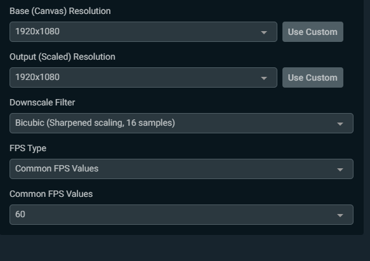Viewport: 370px width, 261px height.
Task: Select the Bicubic (Sharpened scaling, 16 samples) field
Action: pyautogui.click(x=182, y=123)
